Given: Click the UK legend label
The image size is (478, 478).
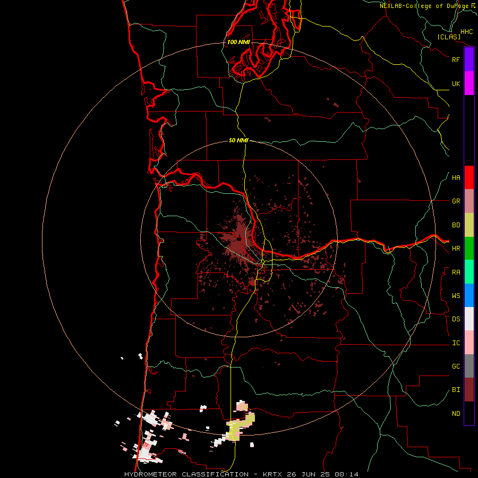Looking at the screenshot, I should [x=456, y=83].
